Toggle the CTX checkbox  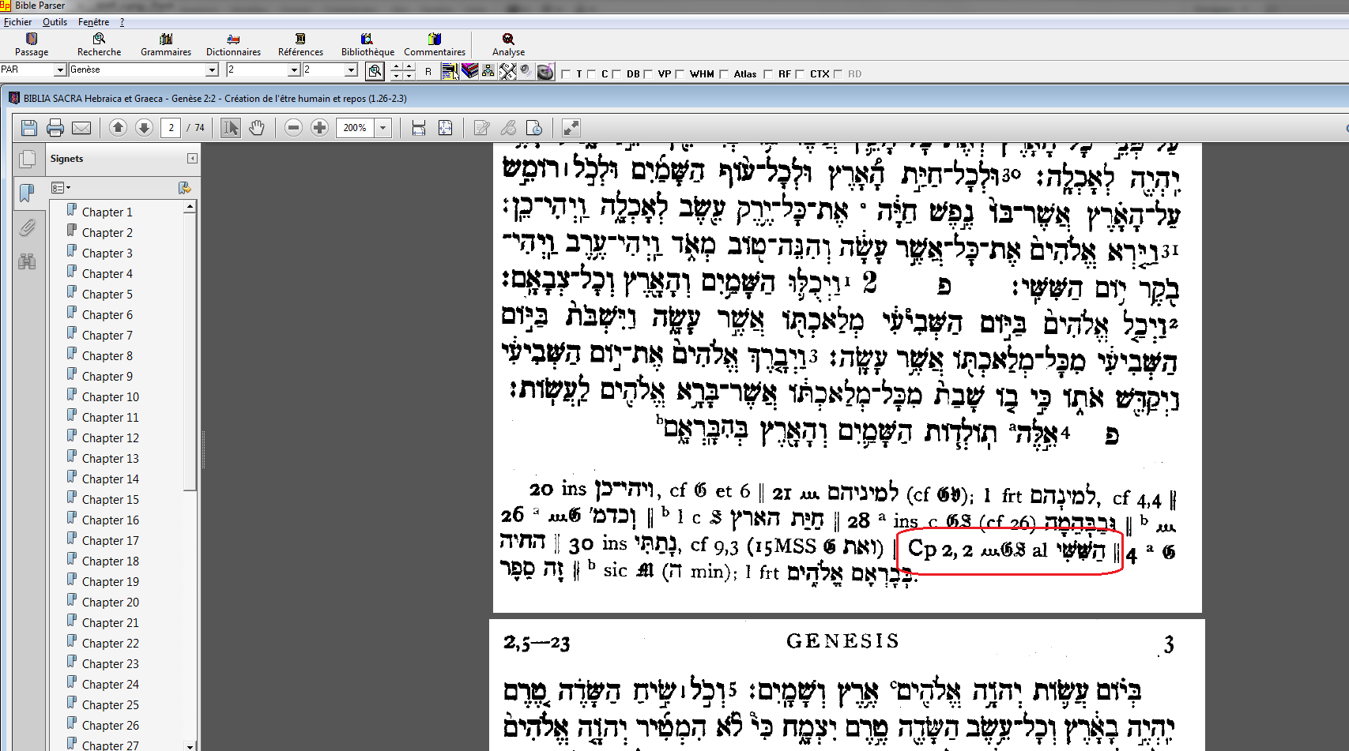point(800,74)
